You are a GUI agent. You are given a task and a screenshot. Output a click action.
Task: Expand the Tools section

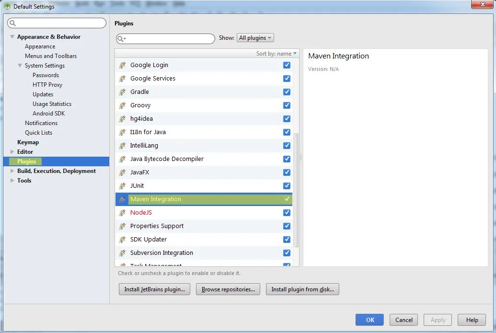pyautogui.click(x=12, y=181)
